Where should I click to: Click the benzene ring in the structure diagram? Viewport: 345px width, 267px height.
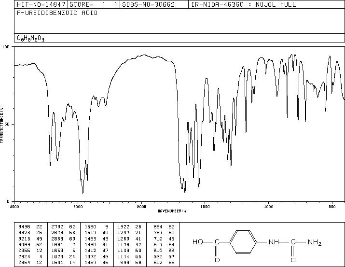243,242
